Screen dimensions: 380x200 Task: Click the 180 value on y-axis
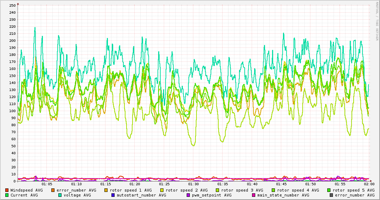click(12, 54)
